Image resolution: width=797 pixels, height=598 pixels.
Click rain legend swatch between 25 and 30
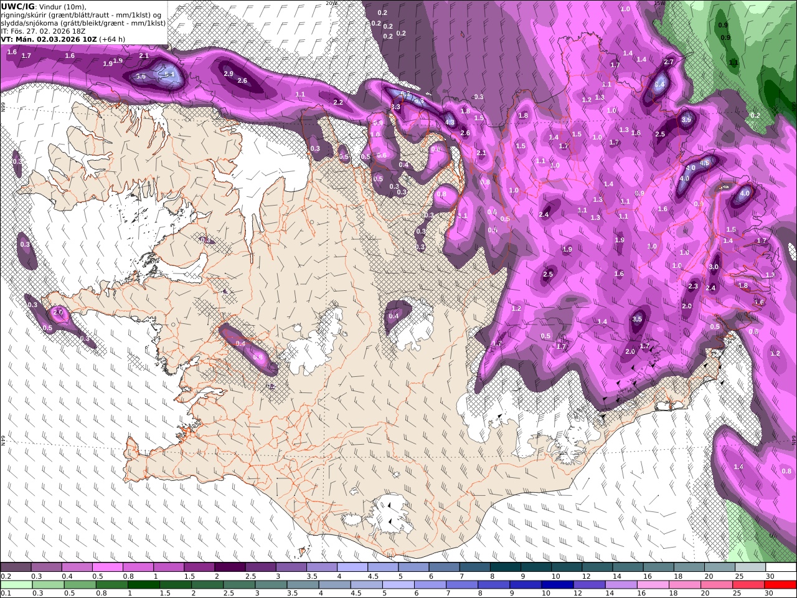tap(747, 584)
